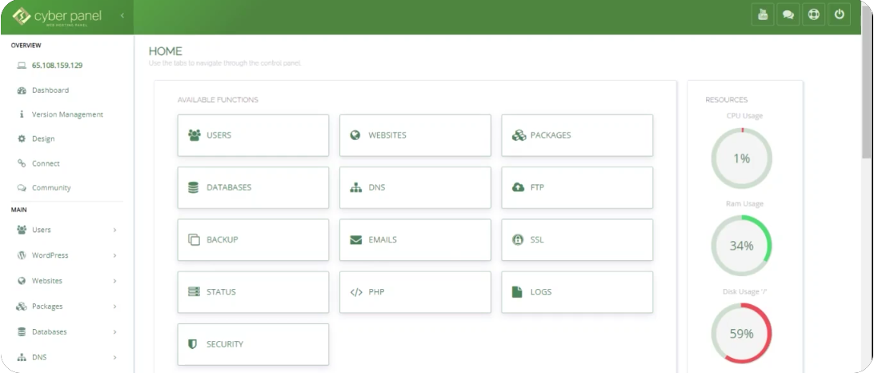The image size is (878, 389).
Task: Click the support lifebuoy icon
Action: (814, 15)
